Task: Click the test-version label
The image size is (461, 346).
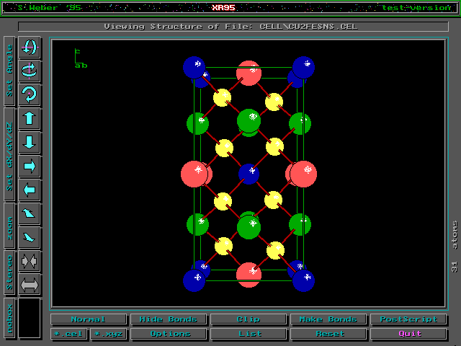Action: [416, 8]
